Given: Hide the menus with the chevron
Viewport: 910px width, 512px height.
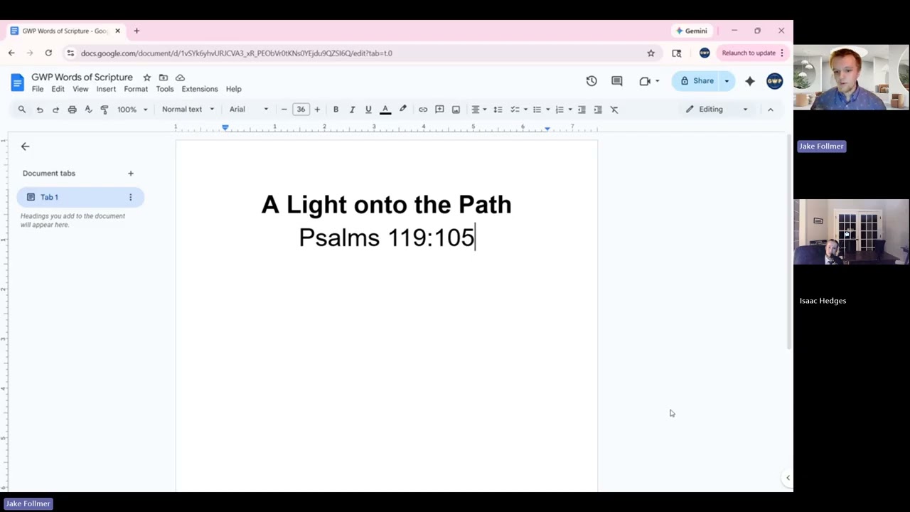Looking at the screenshot, I should coord(770,110).
